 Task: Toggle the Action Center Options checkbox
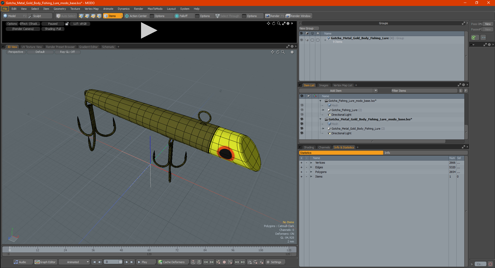tap(152, 16)
